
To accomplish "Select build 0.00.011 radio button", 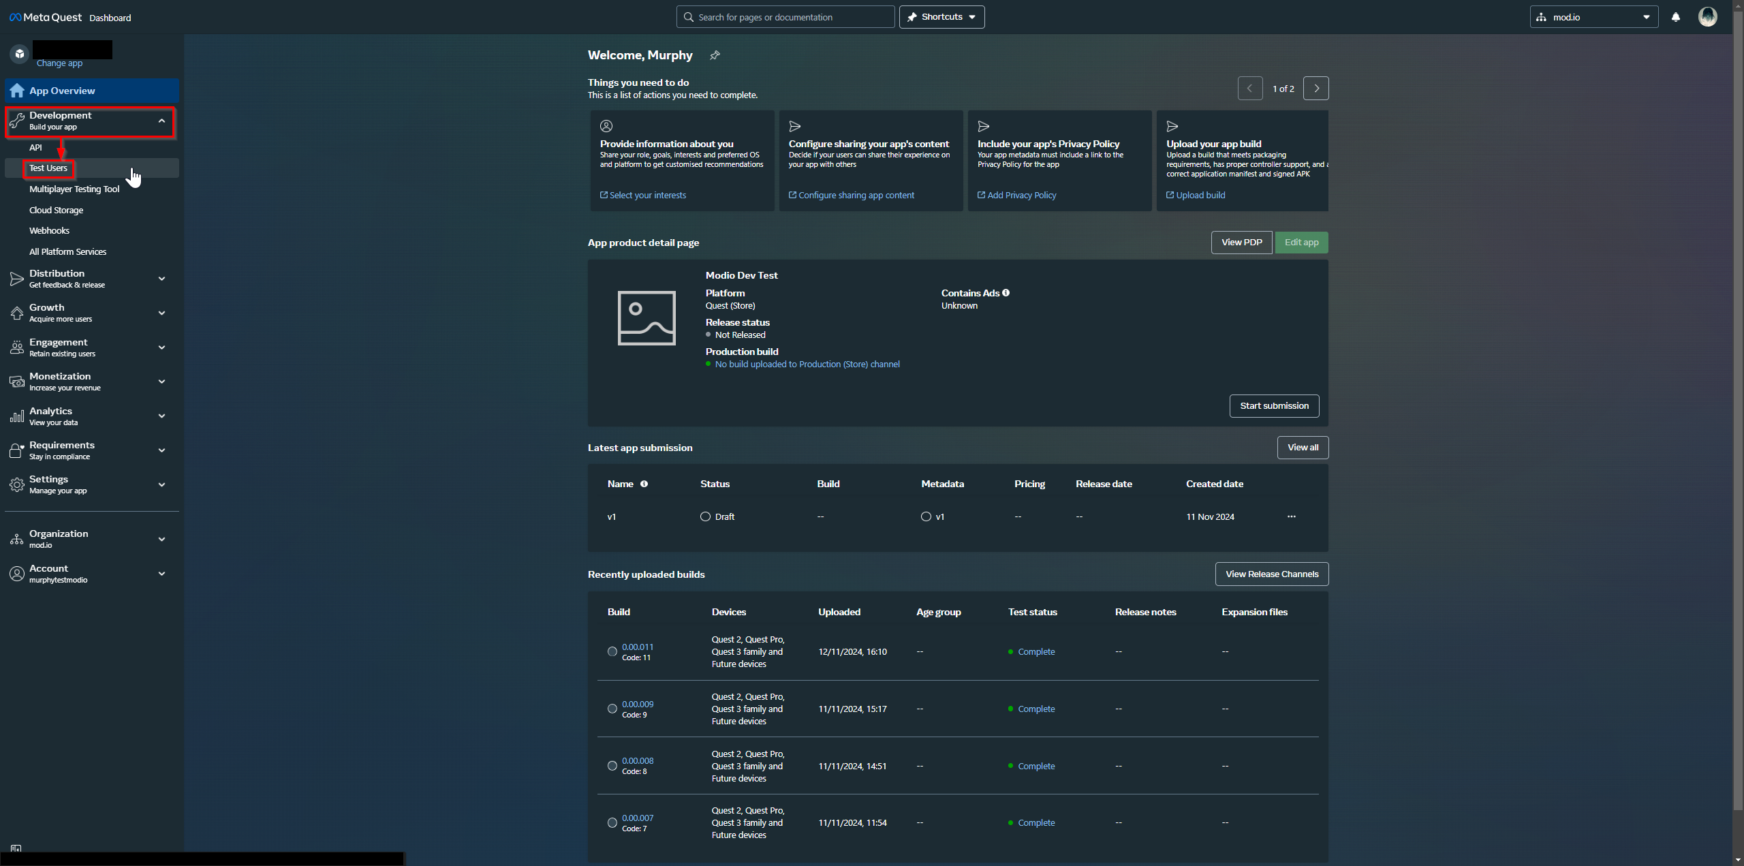I will pos(612,652).
